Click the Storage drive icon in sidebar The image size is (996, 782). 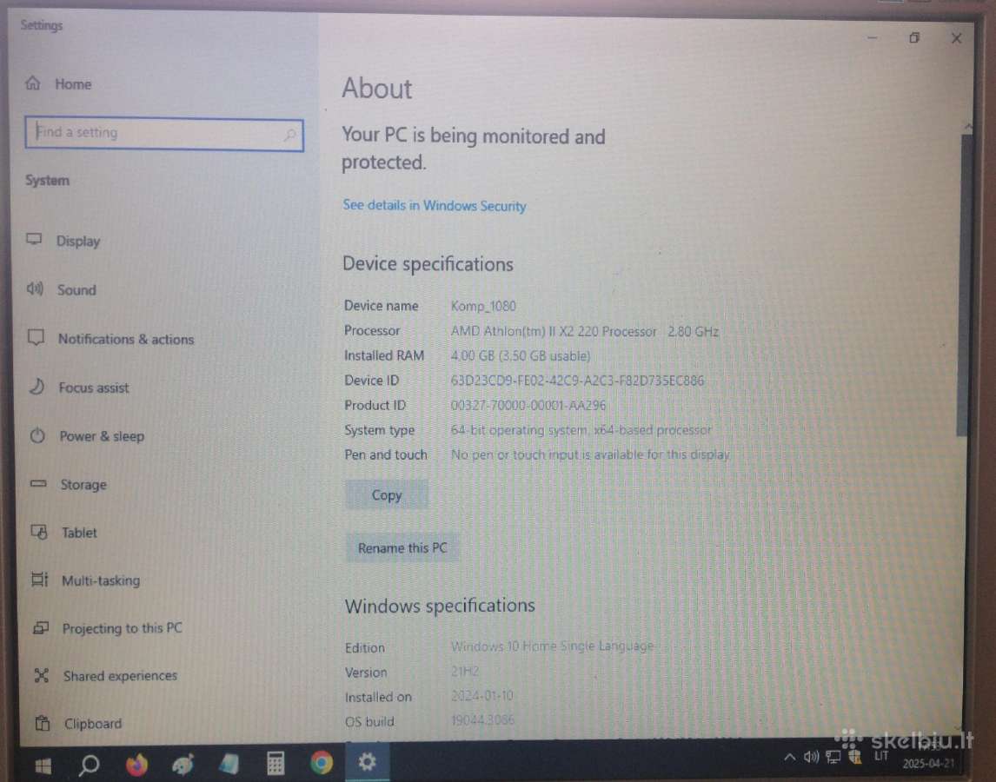(x=38, y=483)
